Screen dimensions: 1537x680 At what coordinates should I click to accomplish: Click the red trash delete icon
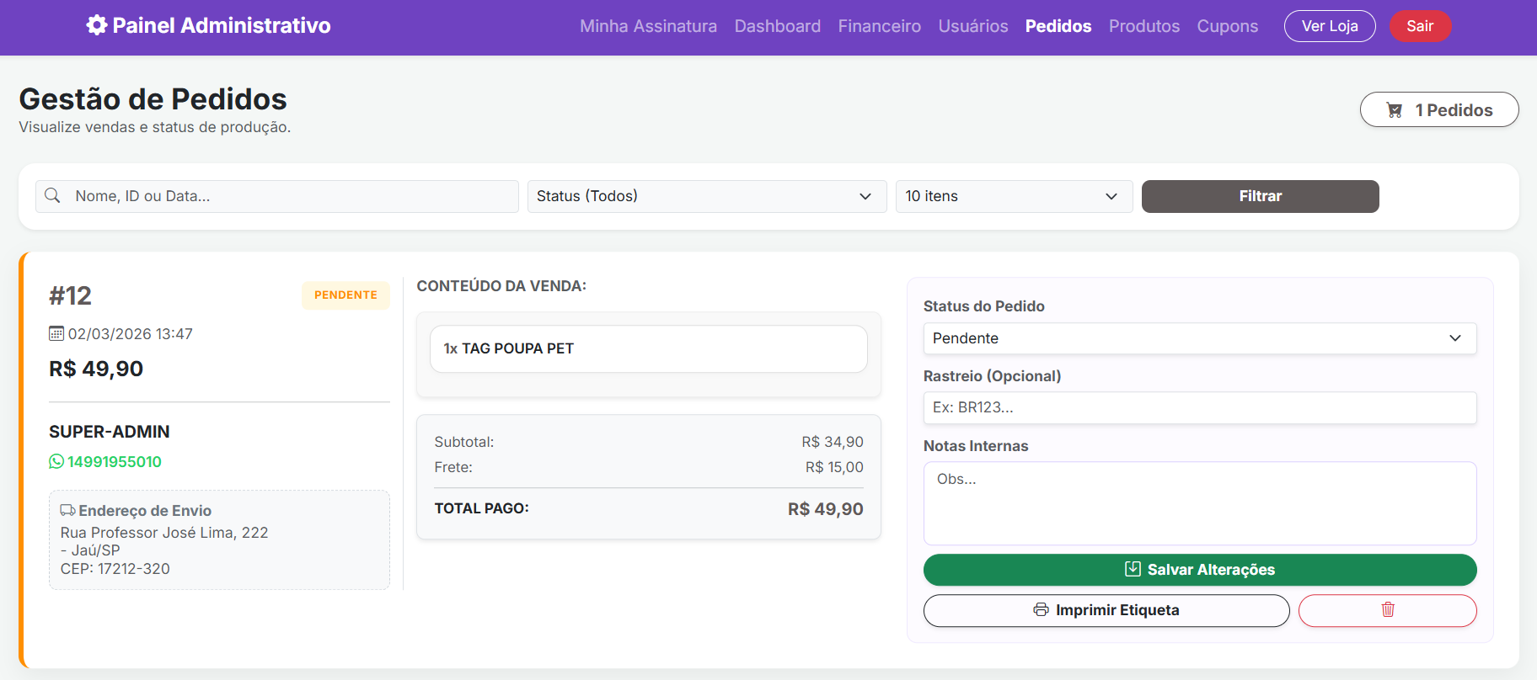point(1387,610)
